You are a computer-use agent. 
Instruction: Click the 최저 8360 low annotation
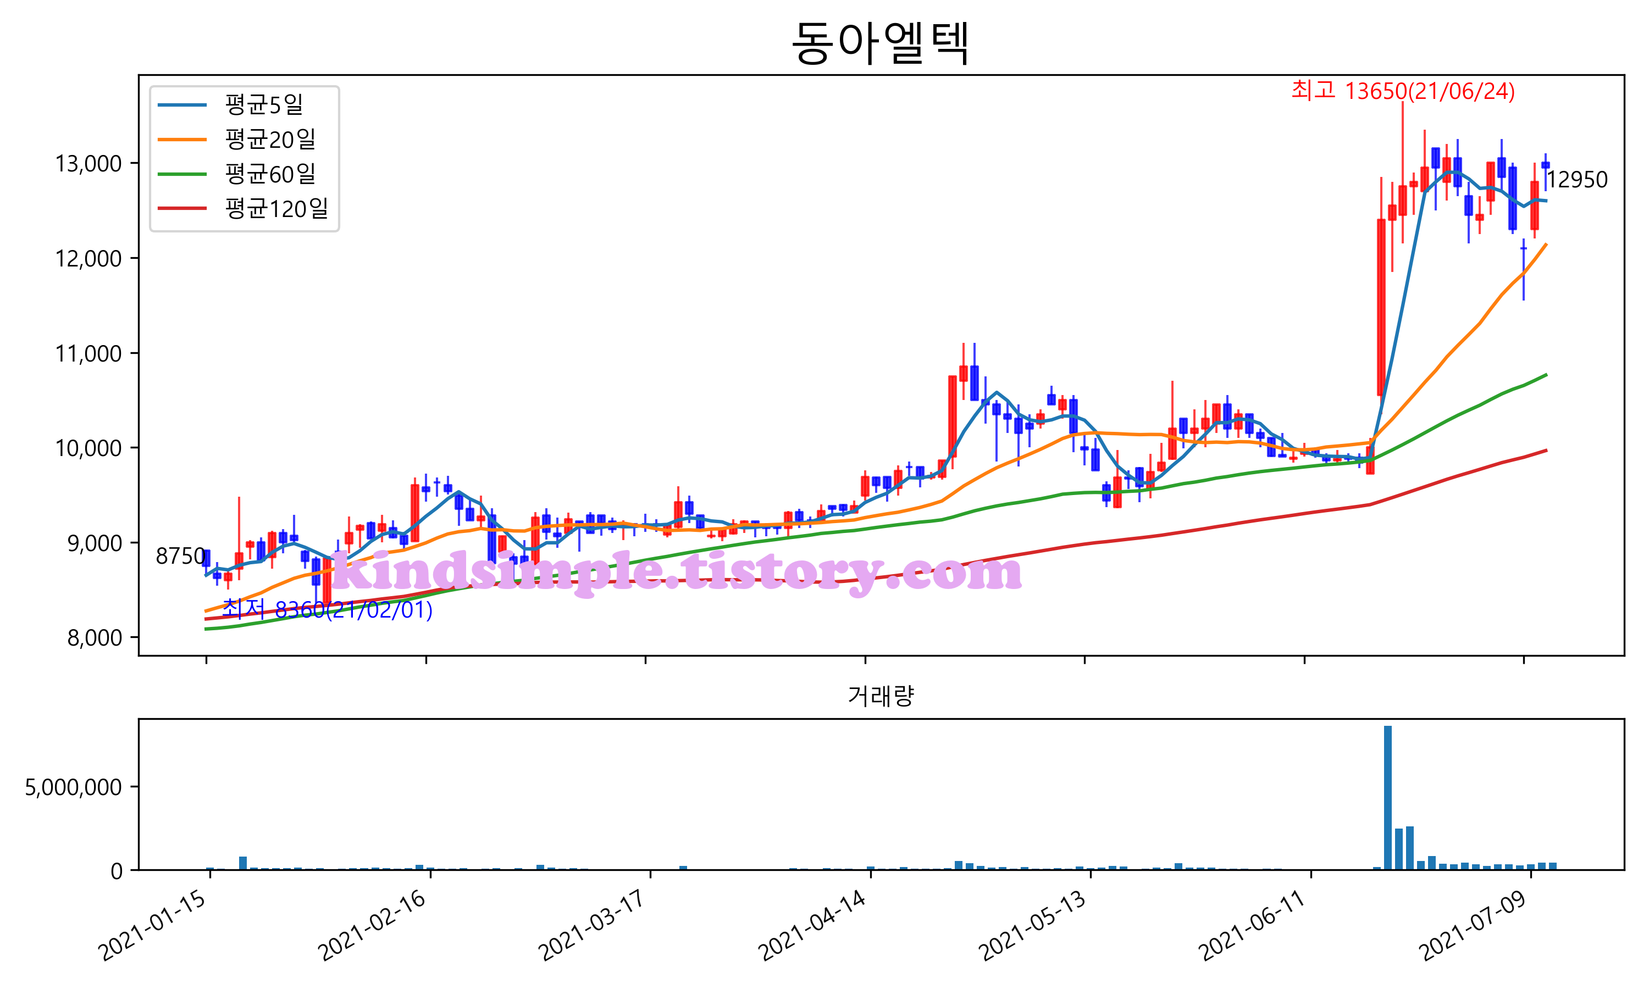[327, 609]
